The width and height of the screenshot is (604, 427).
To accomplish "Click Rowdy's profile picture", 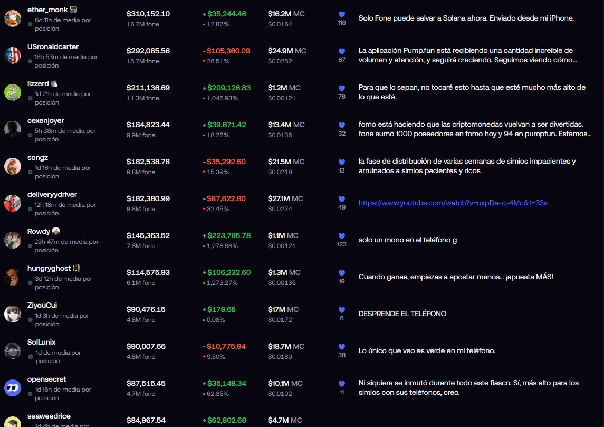I will click(x=13, y=240).
